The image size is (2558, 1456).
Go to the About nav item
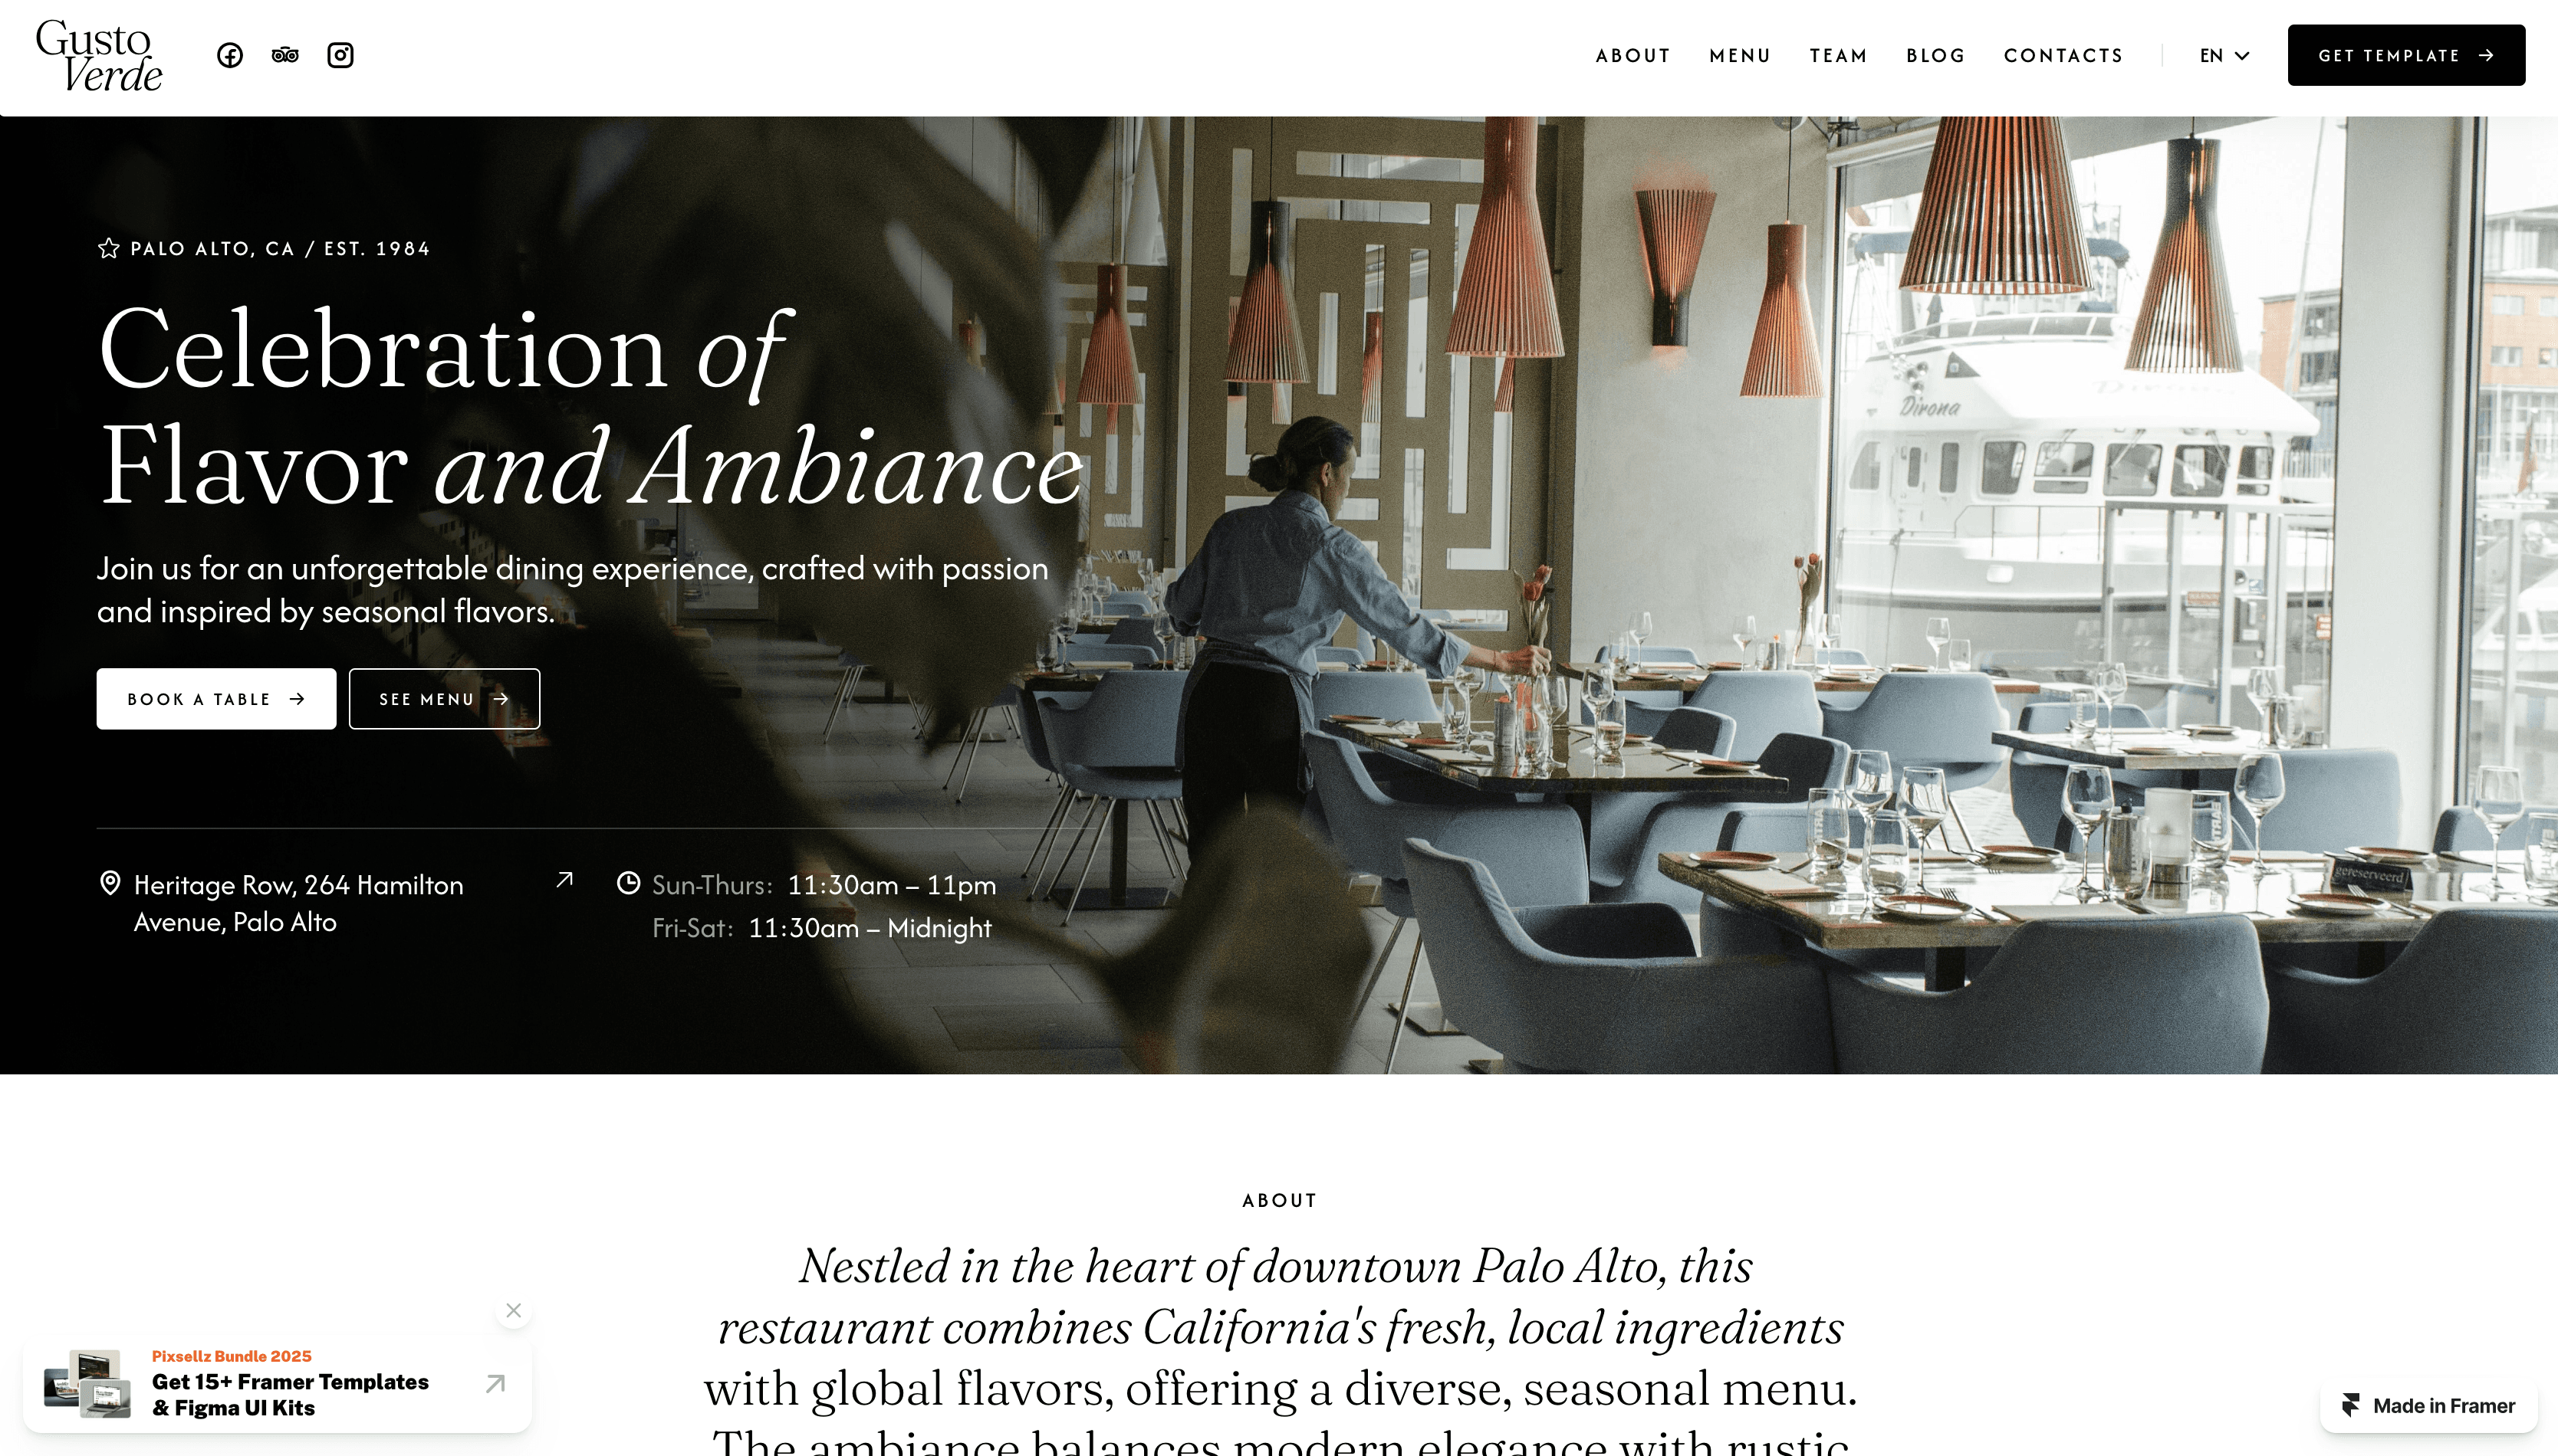click(1632, 56)
